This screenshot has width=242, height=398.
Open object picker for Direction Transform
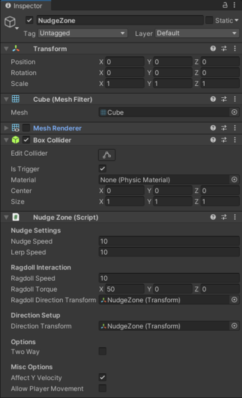(x=235, y=326)
